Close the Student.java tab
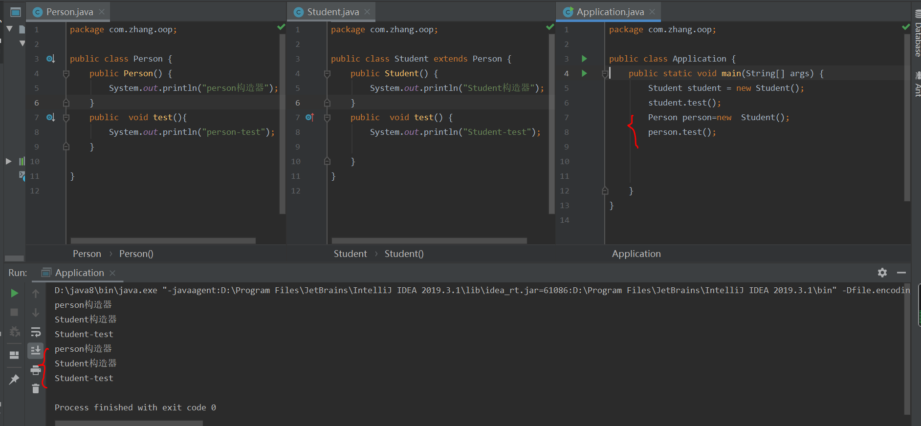The width and height of the screenshot is (921, 426). (367, 12)
